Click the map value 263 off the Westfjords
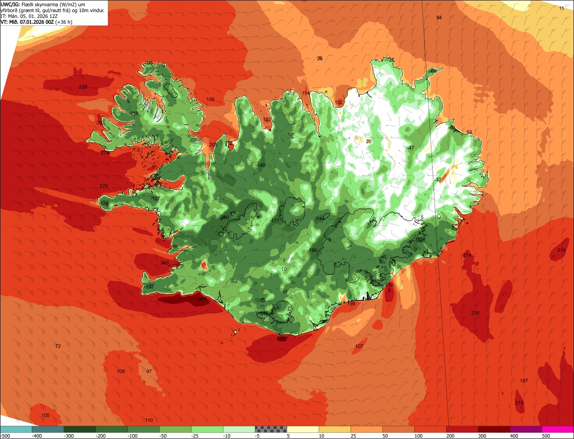The height and width of the screenshot is (439, 574). click(x=100, y=123)
